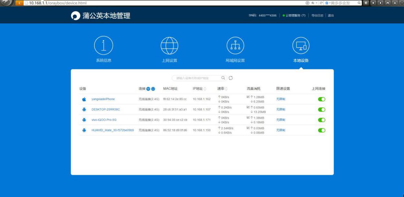The height and width of the screenshot is (197, 404).
Task: Turn off internet for HUAWEI_Mate_30 device
Action: point(322,130)
